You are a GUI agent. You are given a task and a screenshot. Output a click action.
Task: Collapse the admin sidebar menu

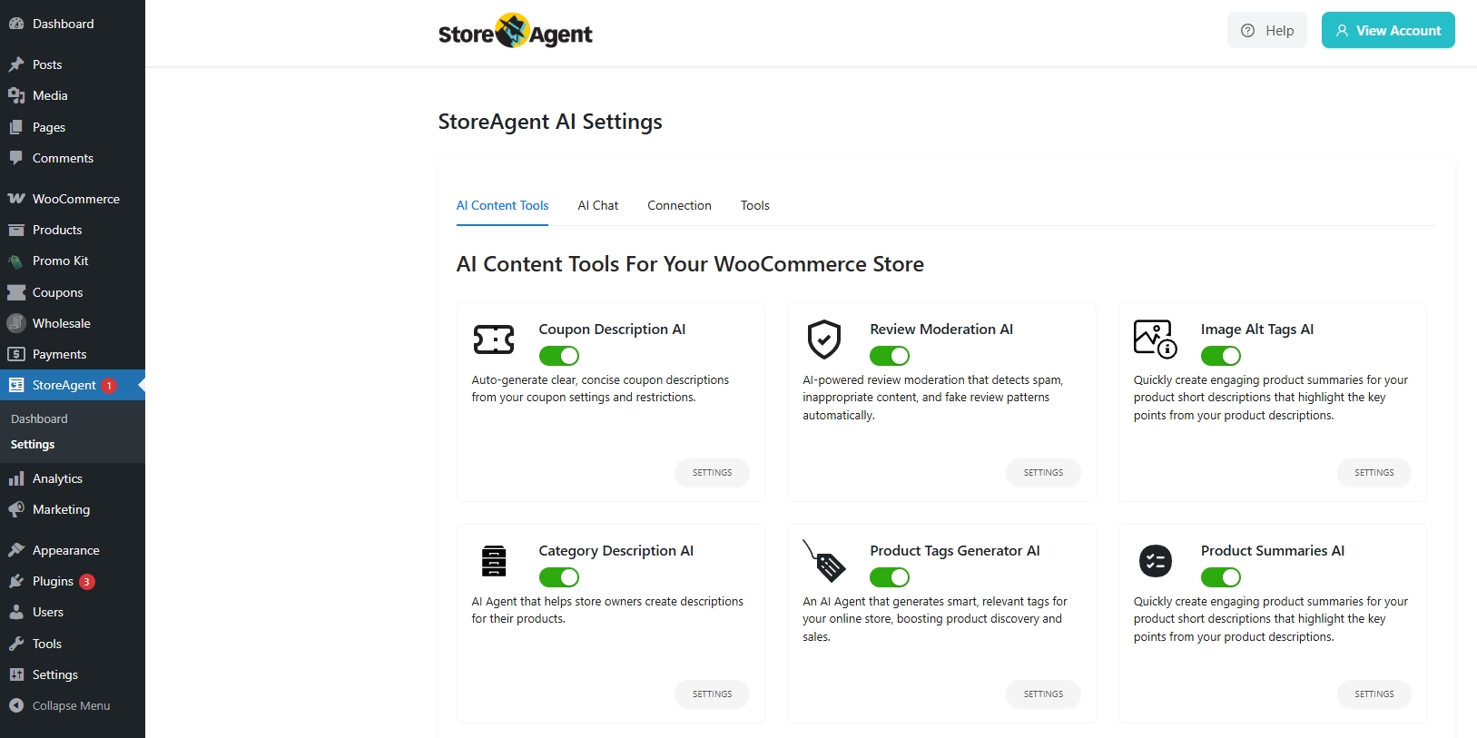point(71,705)
